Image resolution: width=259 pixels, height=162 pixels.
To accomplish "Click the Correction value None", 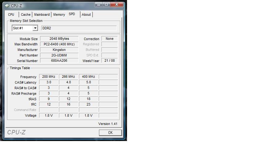I will 109,39.
